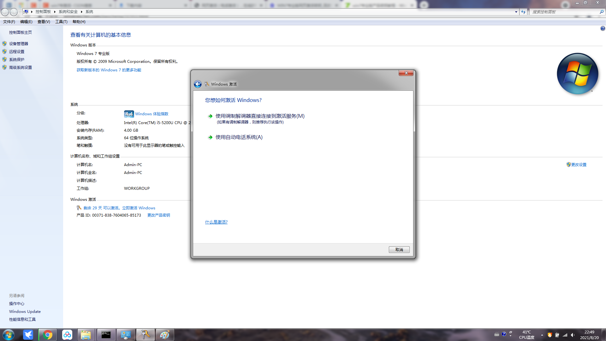The image size is (606, 341).
Task: Click the Start orb
Action: coord(8,334)
